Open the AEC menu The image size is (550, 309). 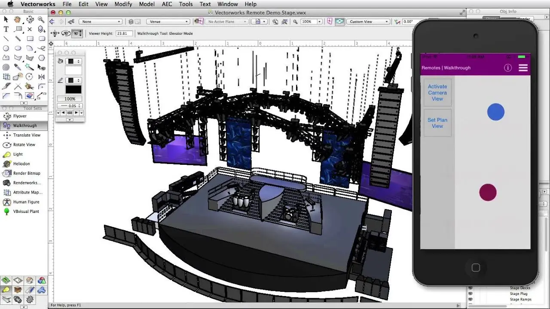(167, 4)
